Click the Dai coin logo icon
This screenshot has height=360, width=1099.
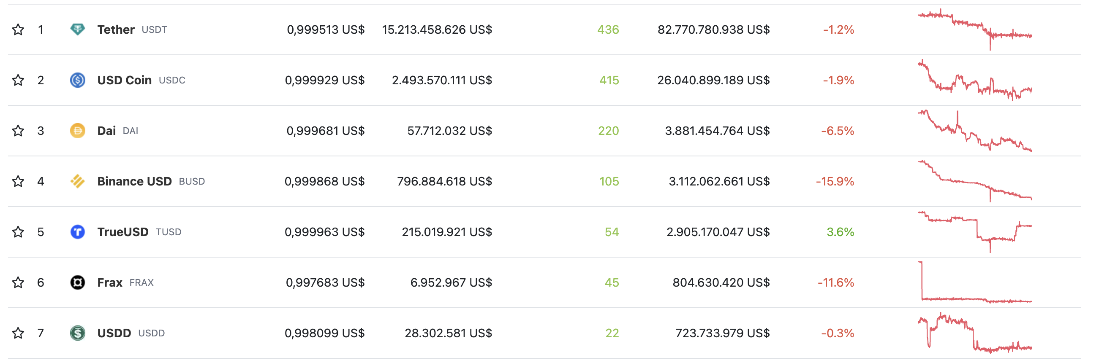[77, 131]
